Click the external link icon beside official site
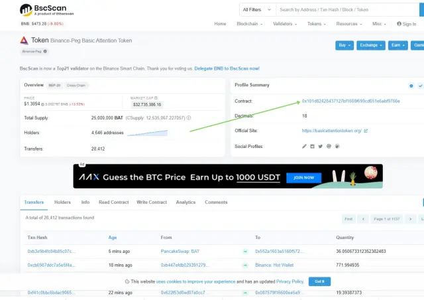The height and width of the screenshot is (300, 424). pos(366,131)
